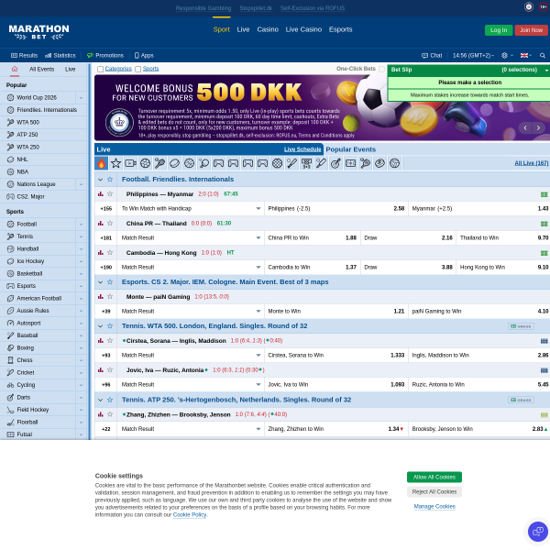The image size is (550, 550).
Task: Click the Join Now button
Action: point(531,30)
